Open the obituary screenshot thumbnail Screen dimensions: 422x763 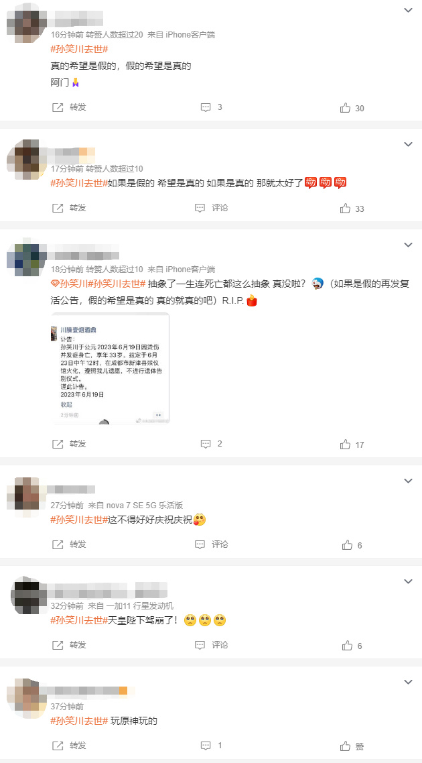click(111, 368)
